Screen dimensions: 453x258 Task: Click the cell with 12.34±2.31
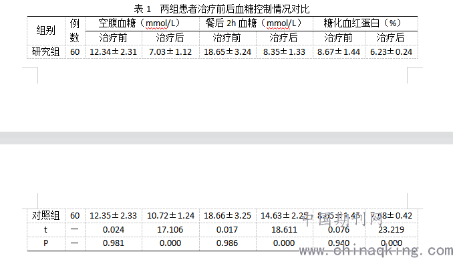(x=114, y=52)
